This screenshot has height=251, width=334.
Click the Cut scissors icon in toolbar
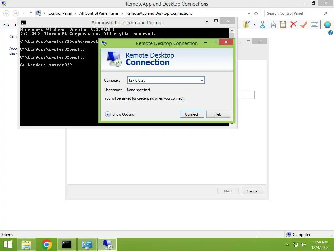tap(263, 25)
